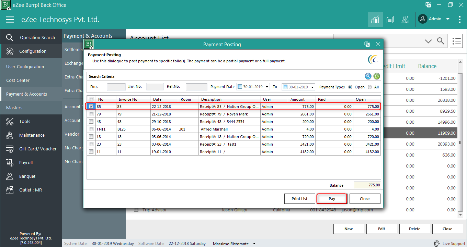This screenshot has height=247, width=467.
Task: Enable the To date checkbox
Action: (x=285, y=87)
